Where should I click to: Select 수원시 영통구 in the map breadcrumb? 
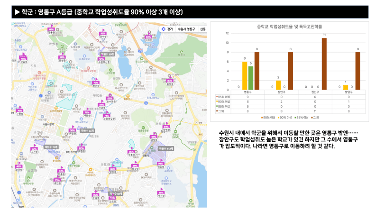click(x=186, y=29)
